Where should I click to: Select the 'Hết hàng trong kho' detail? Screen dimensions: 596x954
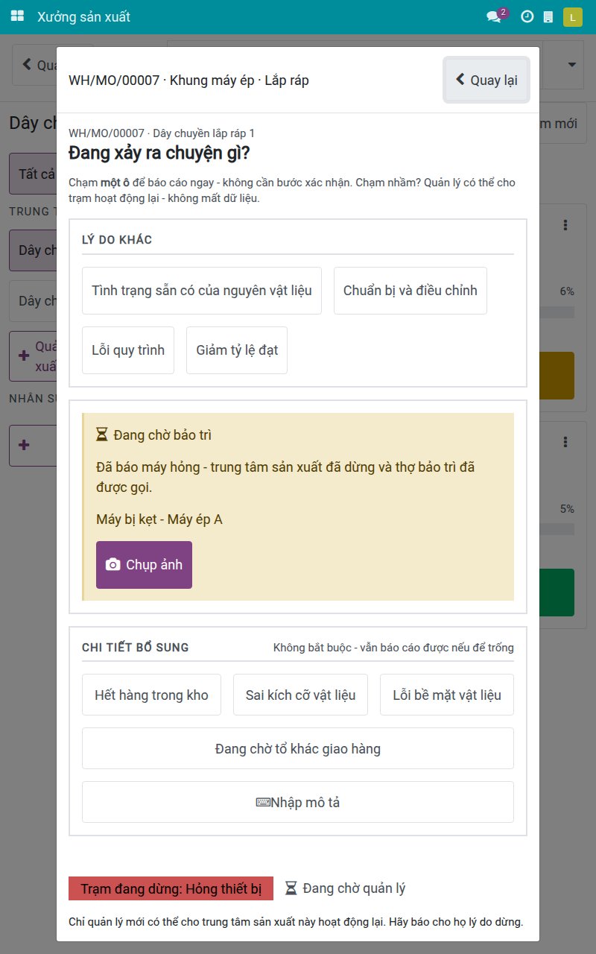pyautogui.click(x=151, y=695)
